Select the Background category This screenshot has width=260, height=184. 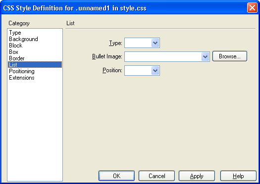pyautogui.click(x=23, y=39)
